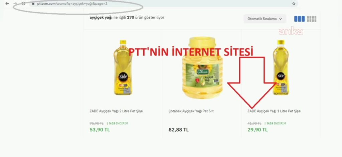Open ZADE Ayçiçek Yağı 1 Litre link
Screen dimensions: 342x157
[x=274, y=111]
